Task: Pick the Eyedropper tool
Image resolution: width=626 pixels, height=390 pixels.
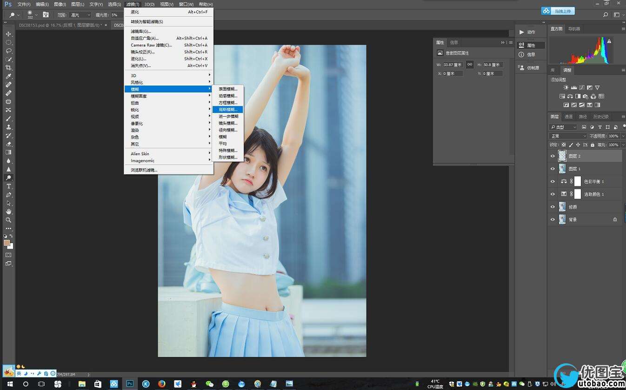Action: (8, 76)
